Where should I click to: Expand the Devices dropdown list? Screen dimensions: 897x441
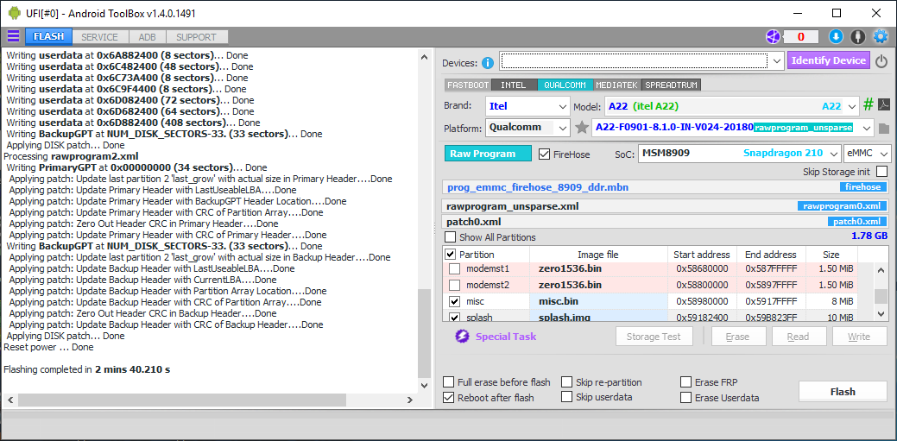pyautogui.click(x=776, y=60)
